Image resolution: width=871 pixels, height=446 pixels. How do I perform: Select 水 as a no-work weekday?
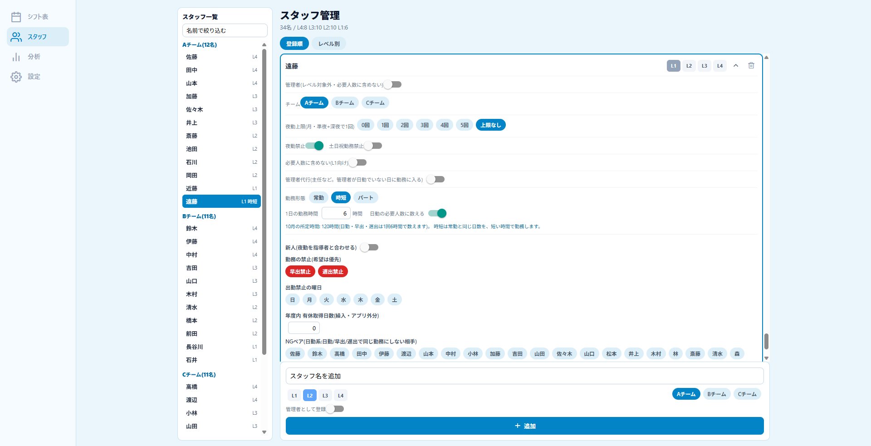pyautogui.click(x=343, y=300)
